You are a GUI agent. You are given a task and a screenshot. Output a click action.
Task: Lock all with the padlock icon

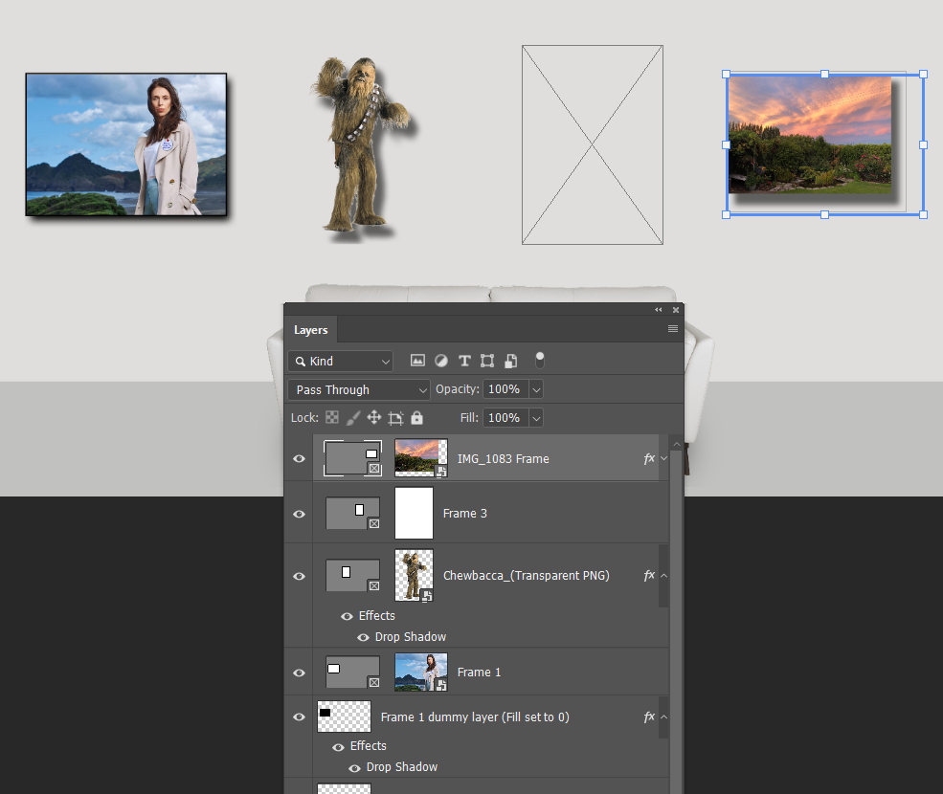tap(416, 417)
